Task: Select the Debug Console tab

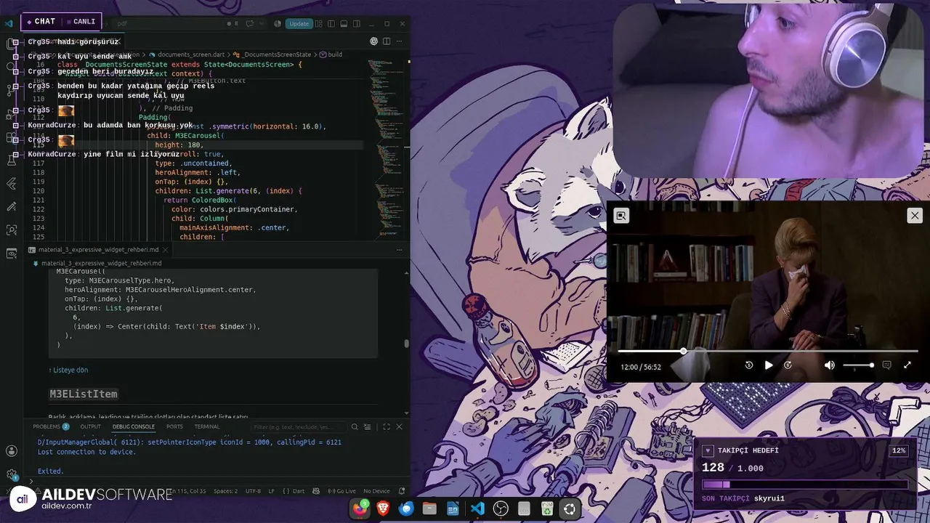Action: pos(133,426)
